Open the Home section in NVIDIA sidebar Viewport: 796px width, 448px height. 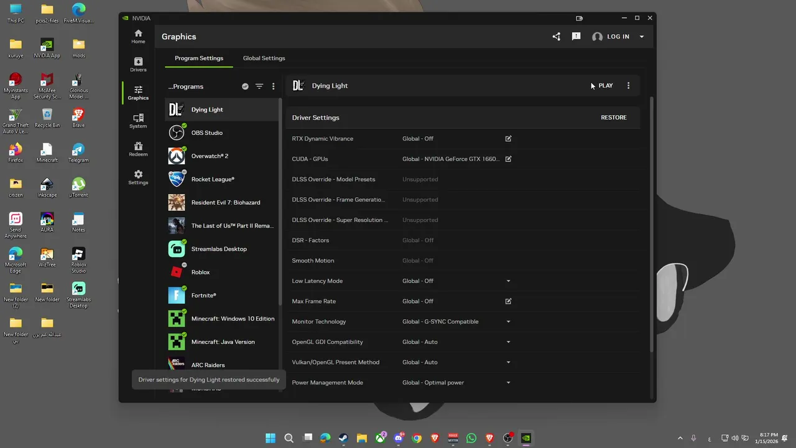click(x=138, y=37)
